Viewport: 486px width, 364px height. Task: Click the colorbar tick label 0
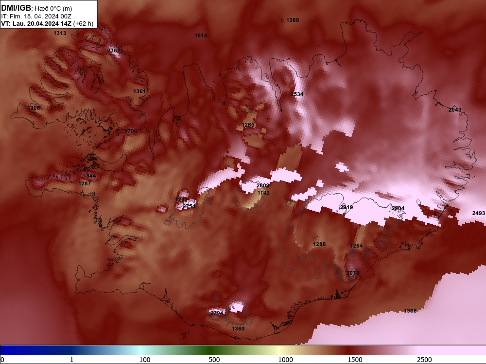[x=2, y=360]
